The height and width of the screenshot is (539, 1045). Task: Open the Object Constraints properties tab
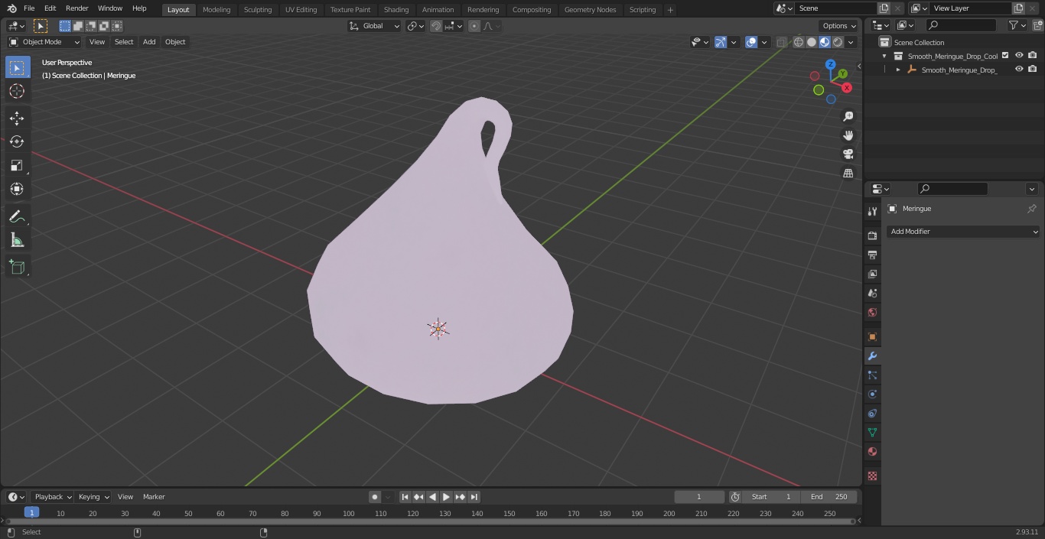pyautogui.click(x=872, y=413)
